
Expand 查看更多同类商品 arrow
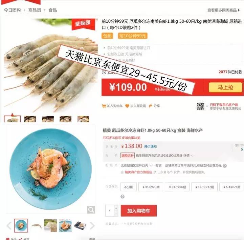point(239,10)
